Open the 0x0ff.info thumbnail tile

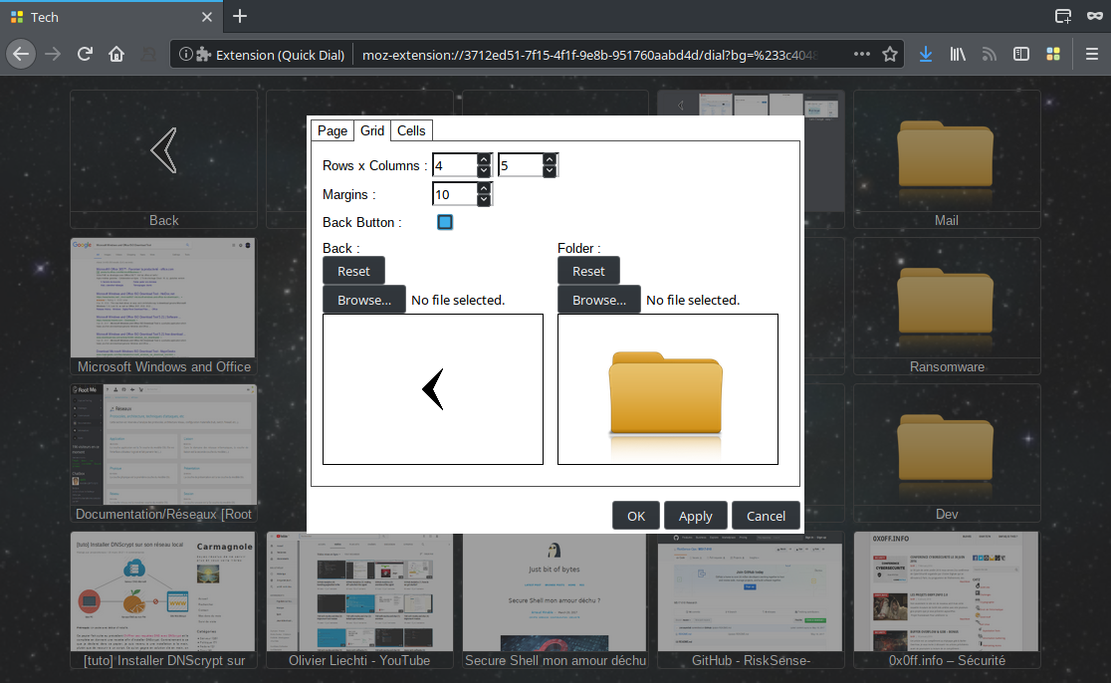(947, 599)
